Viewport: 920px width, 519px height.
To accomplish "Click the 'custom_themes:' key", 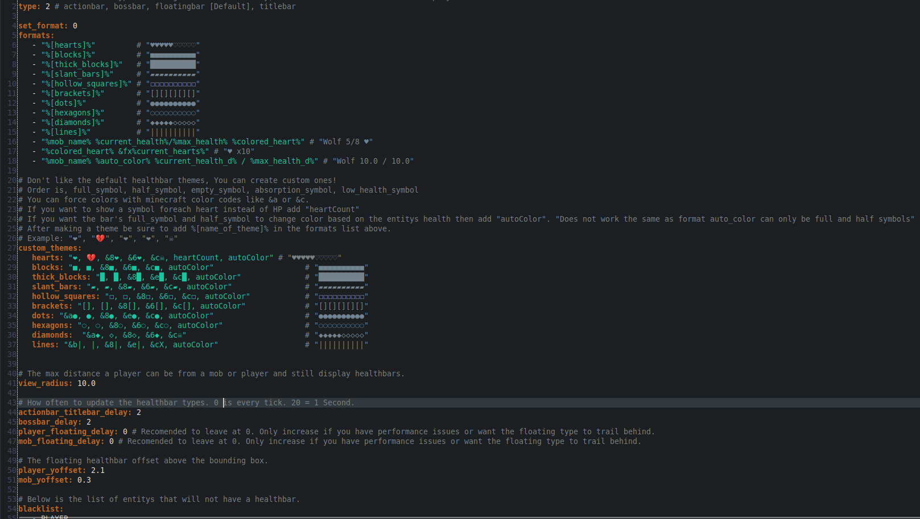I will click(50, 248).
